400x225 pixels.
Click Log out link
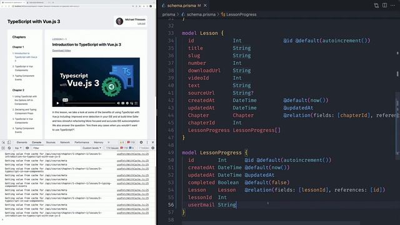[x=141, y=24]
